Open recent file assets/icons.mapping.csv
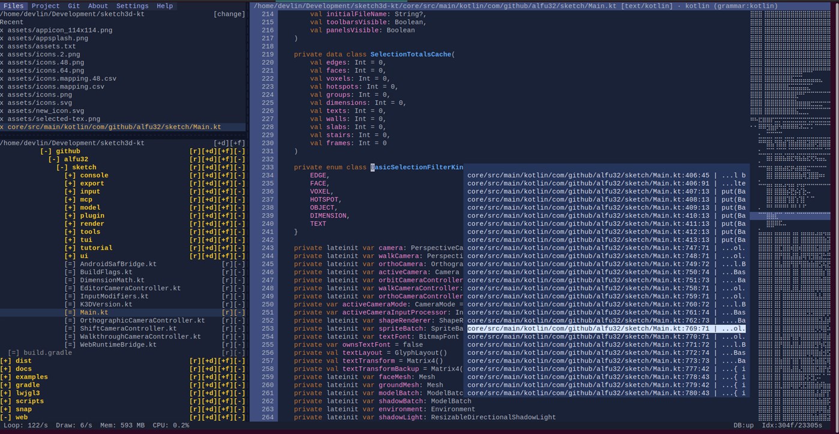Screen dimensions: 839x434 [56, 87]
